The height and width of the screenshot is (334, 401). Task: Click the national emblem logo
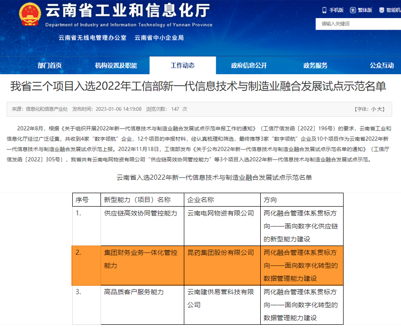tap(30, 14)
